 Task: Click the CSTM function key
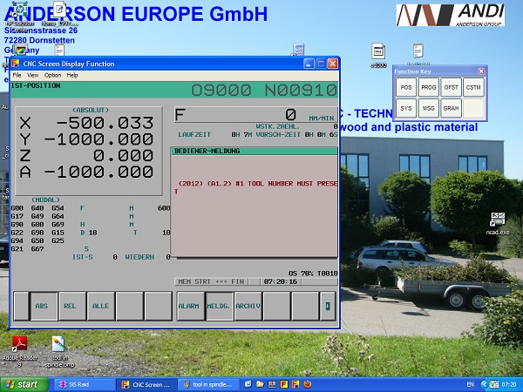[x=473, y=87]
